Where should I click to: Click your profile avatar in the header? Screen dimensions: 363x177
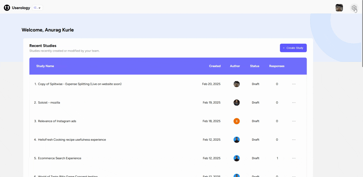(339, 8)
